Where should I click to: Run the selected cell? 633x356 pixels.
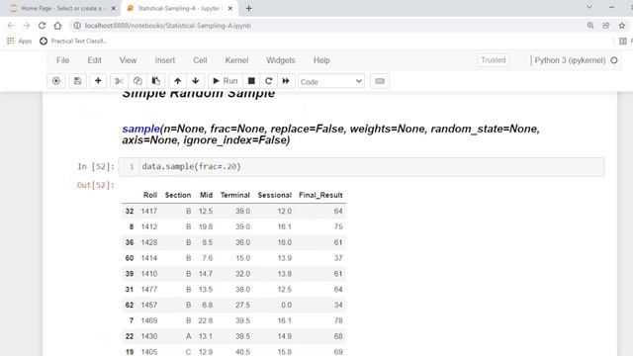click(x=225, y=81)
